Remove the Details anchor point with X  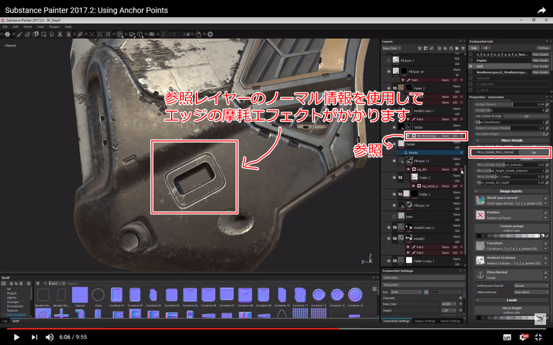click(x=461, y=152)
